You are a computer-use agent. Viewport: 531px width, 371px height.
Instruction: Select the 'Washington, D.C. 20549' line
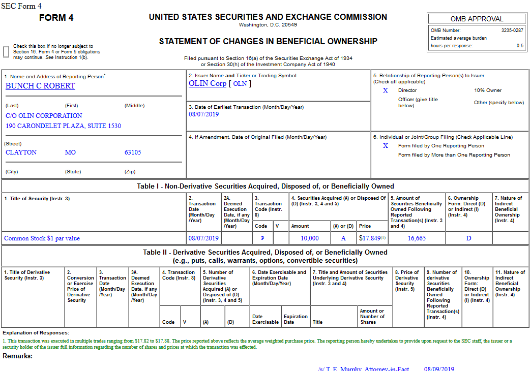click(268, 25)
